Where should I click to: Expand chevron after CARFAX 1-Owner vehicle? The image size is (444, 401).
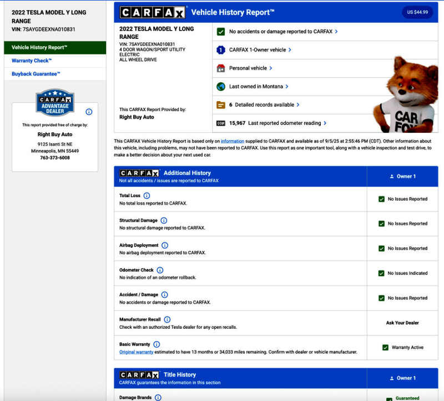pos(290,50)
